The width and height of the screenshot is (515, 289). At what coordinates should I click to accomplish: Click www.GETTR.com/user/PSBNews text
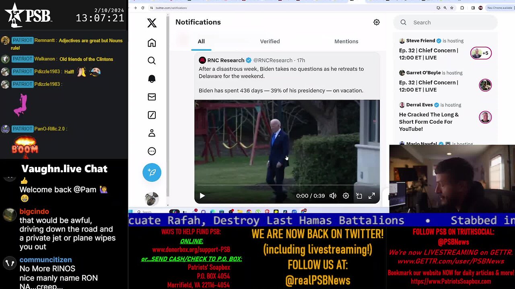pyautogui.click(x=451, y=261)
